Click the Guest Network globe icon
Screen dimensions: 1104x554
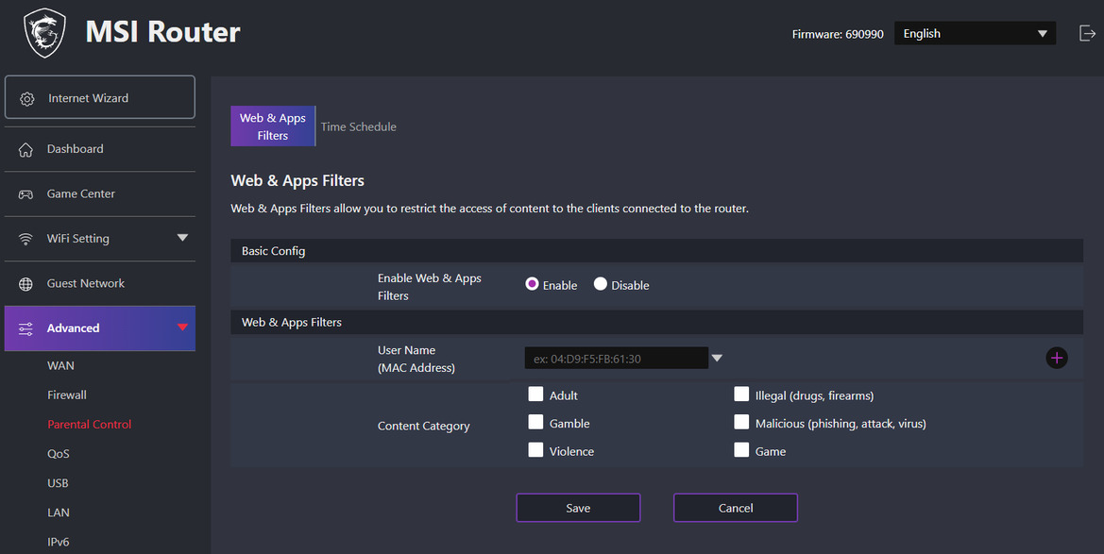click(26, 284)
